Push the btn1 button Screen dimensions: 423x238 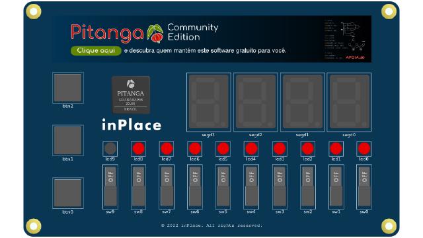[68, 140]
